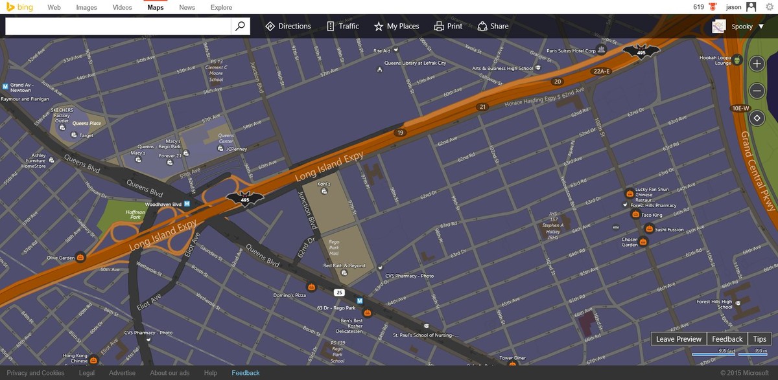Click the exit 19 marker on the expressway
The height and width of the screenshot is (380, 778).
click(x=400, y=133)
